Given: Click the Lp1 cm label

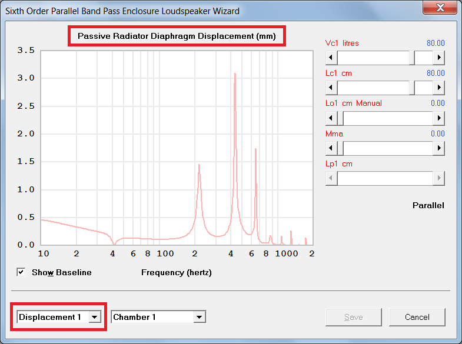Looking at the screenshot, I should coord(339,164).
